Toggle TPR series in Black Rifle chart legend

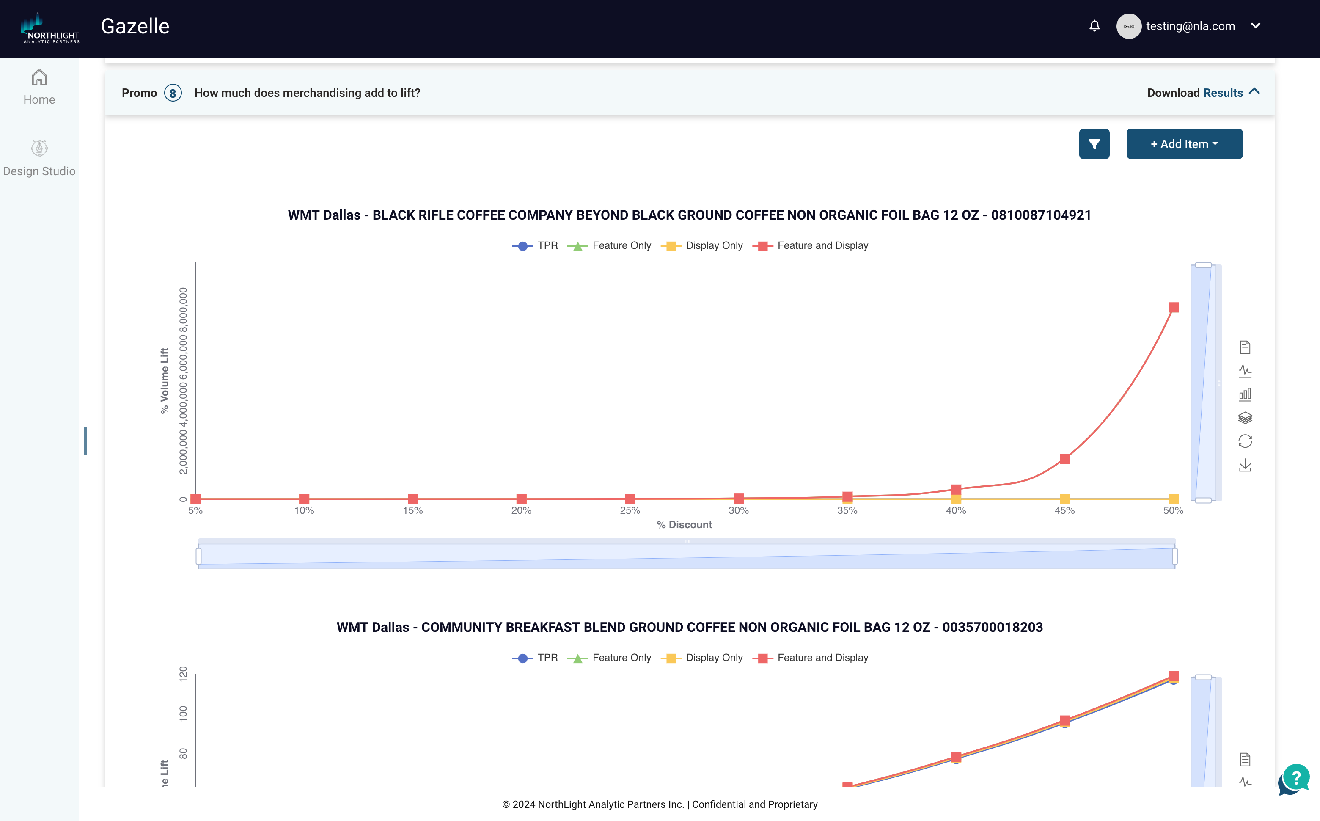click(535, 245)
